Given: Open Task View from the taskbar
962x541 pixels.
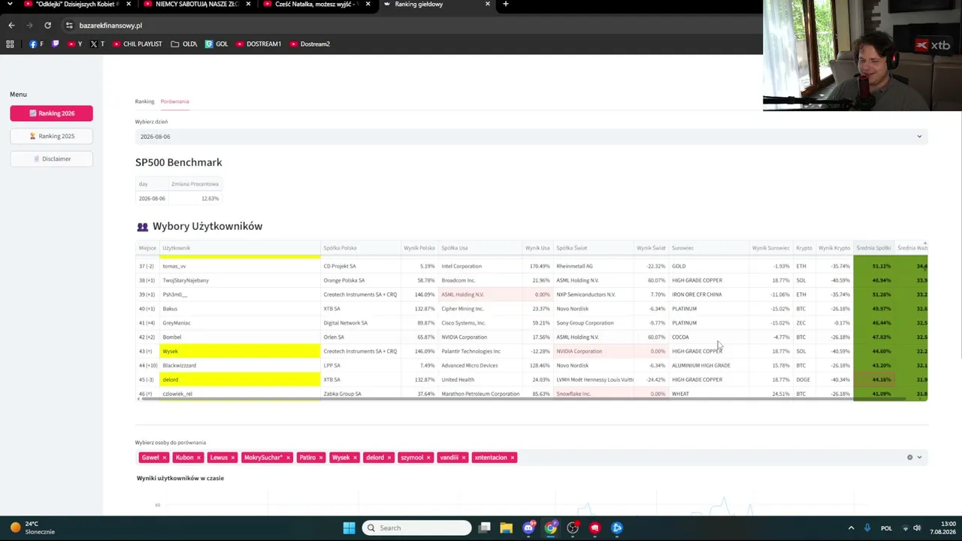Looking at the screenshot, I should pyautogui.click(x=485, y=528).
